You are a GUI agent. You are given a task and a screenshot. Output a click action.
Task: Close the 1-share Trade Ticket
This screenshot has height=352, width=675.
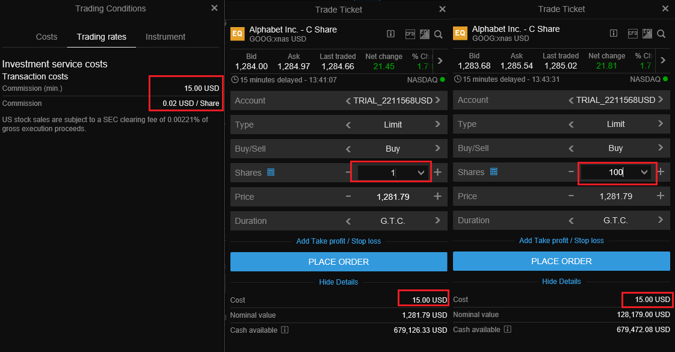(442, 9)
